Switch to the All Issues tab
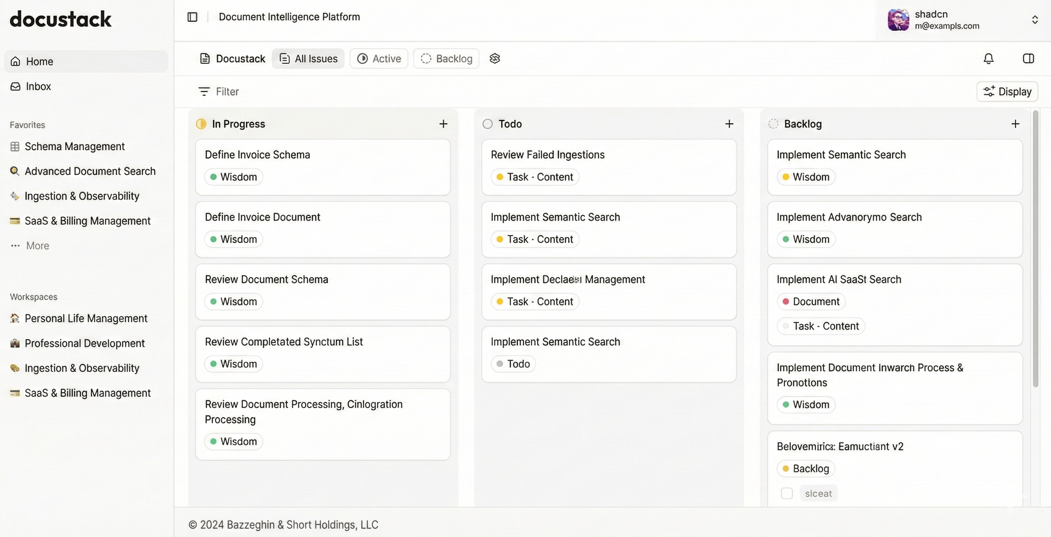The width and height of the screenshot is (1051, 537). pos(308,58)
